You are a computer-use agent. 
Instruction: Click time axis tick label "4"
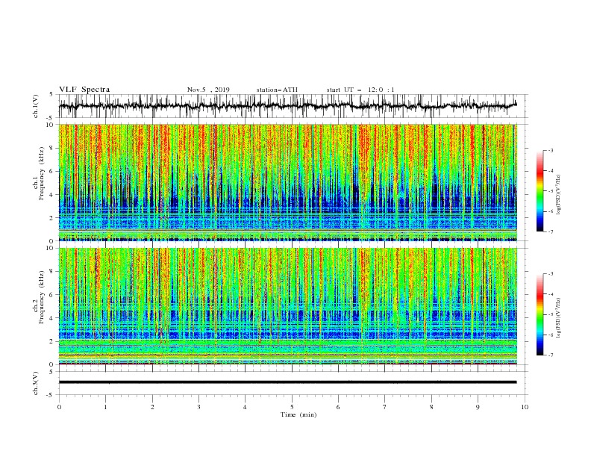click(x=245, y=407)
